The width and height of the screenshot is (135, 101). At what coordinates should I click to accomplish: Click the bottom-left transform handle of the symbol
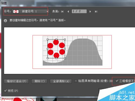pyautogui.click(x=48, y=58)
